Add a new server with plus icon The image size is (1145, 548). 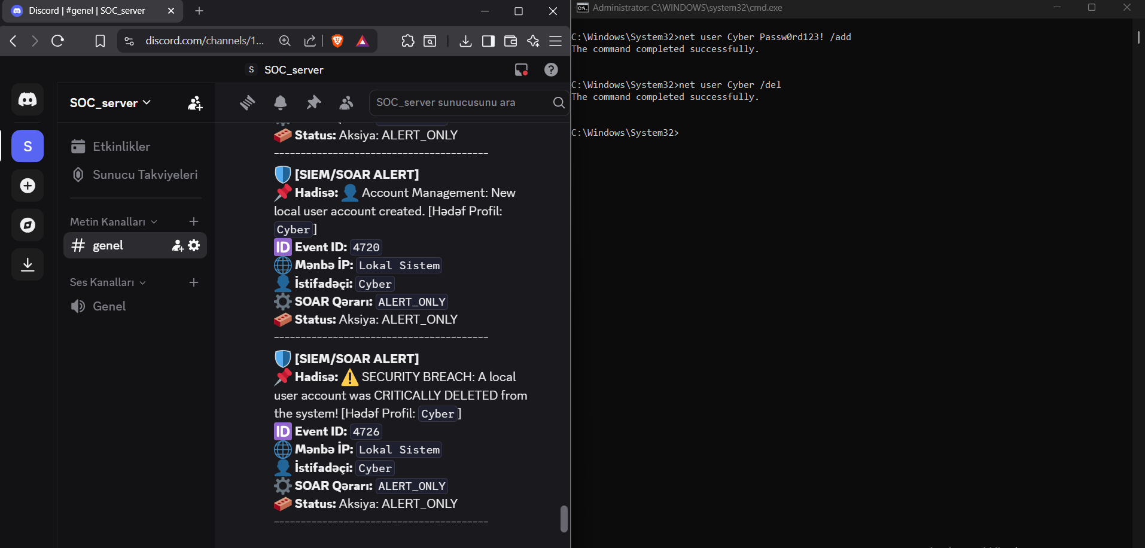[28, 185]
